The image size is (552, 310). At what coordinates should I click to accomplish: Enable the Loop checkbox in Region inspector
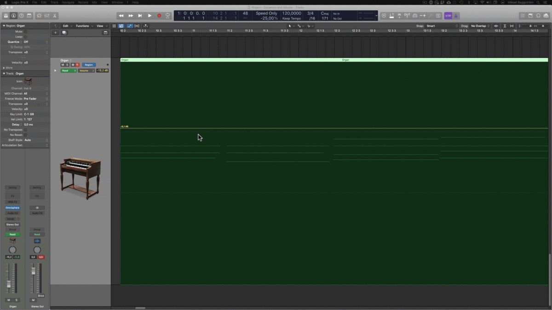[x=26, y=36]
